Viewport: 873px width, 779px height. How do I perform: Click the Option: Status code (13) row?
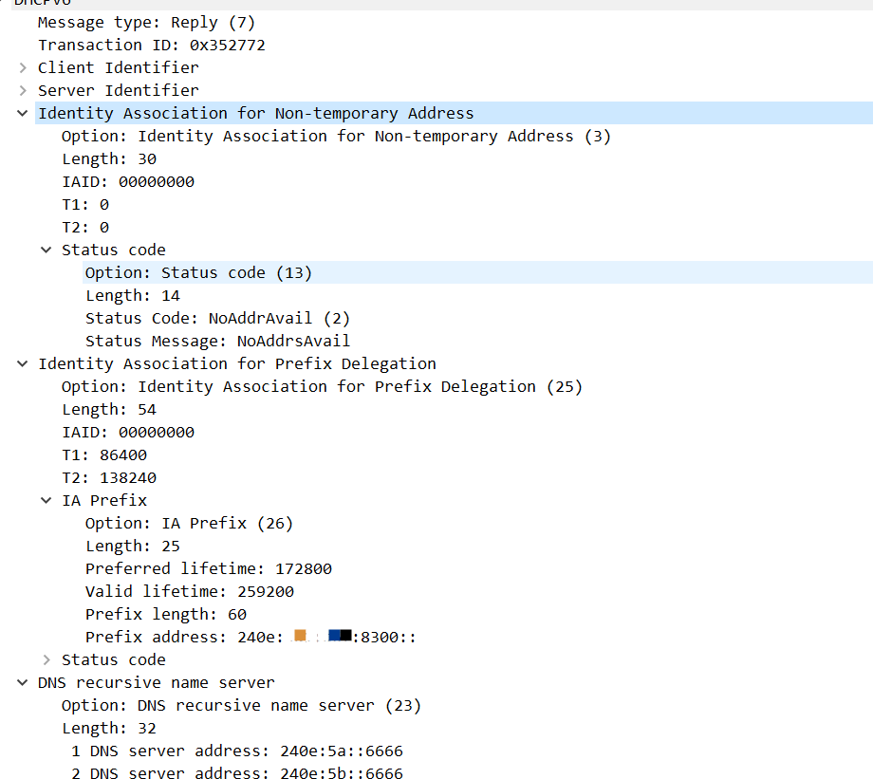198,272
